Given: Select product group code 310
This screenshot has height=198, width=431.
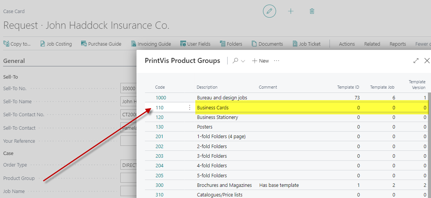Looking at the screenshot, I should pyautogui.click(x=160, y=195).
